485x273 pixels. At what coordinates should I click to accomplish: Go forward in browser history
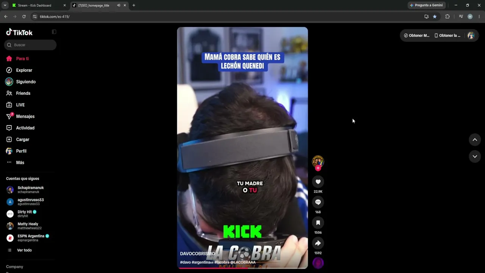(15, 17)
